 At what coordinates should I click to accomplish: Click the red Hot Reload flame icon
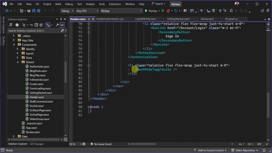tap(168, 11)
